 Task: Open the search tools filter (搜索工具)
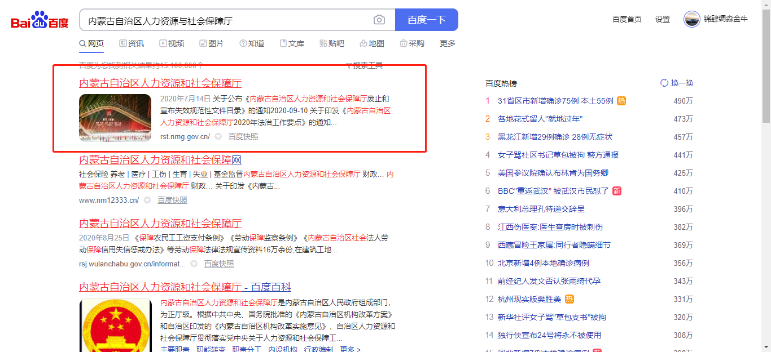tap(364, 65)
